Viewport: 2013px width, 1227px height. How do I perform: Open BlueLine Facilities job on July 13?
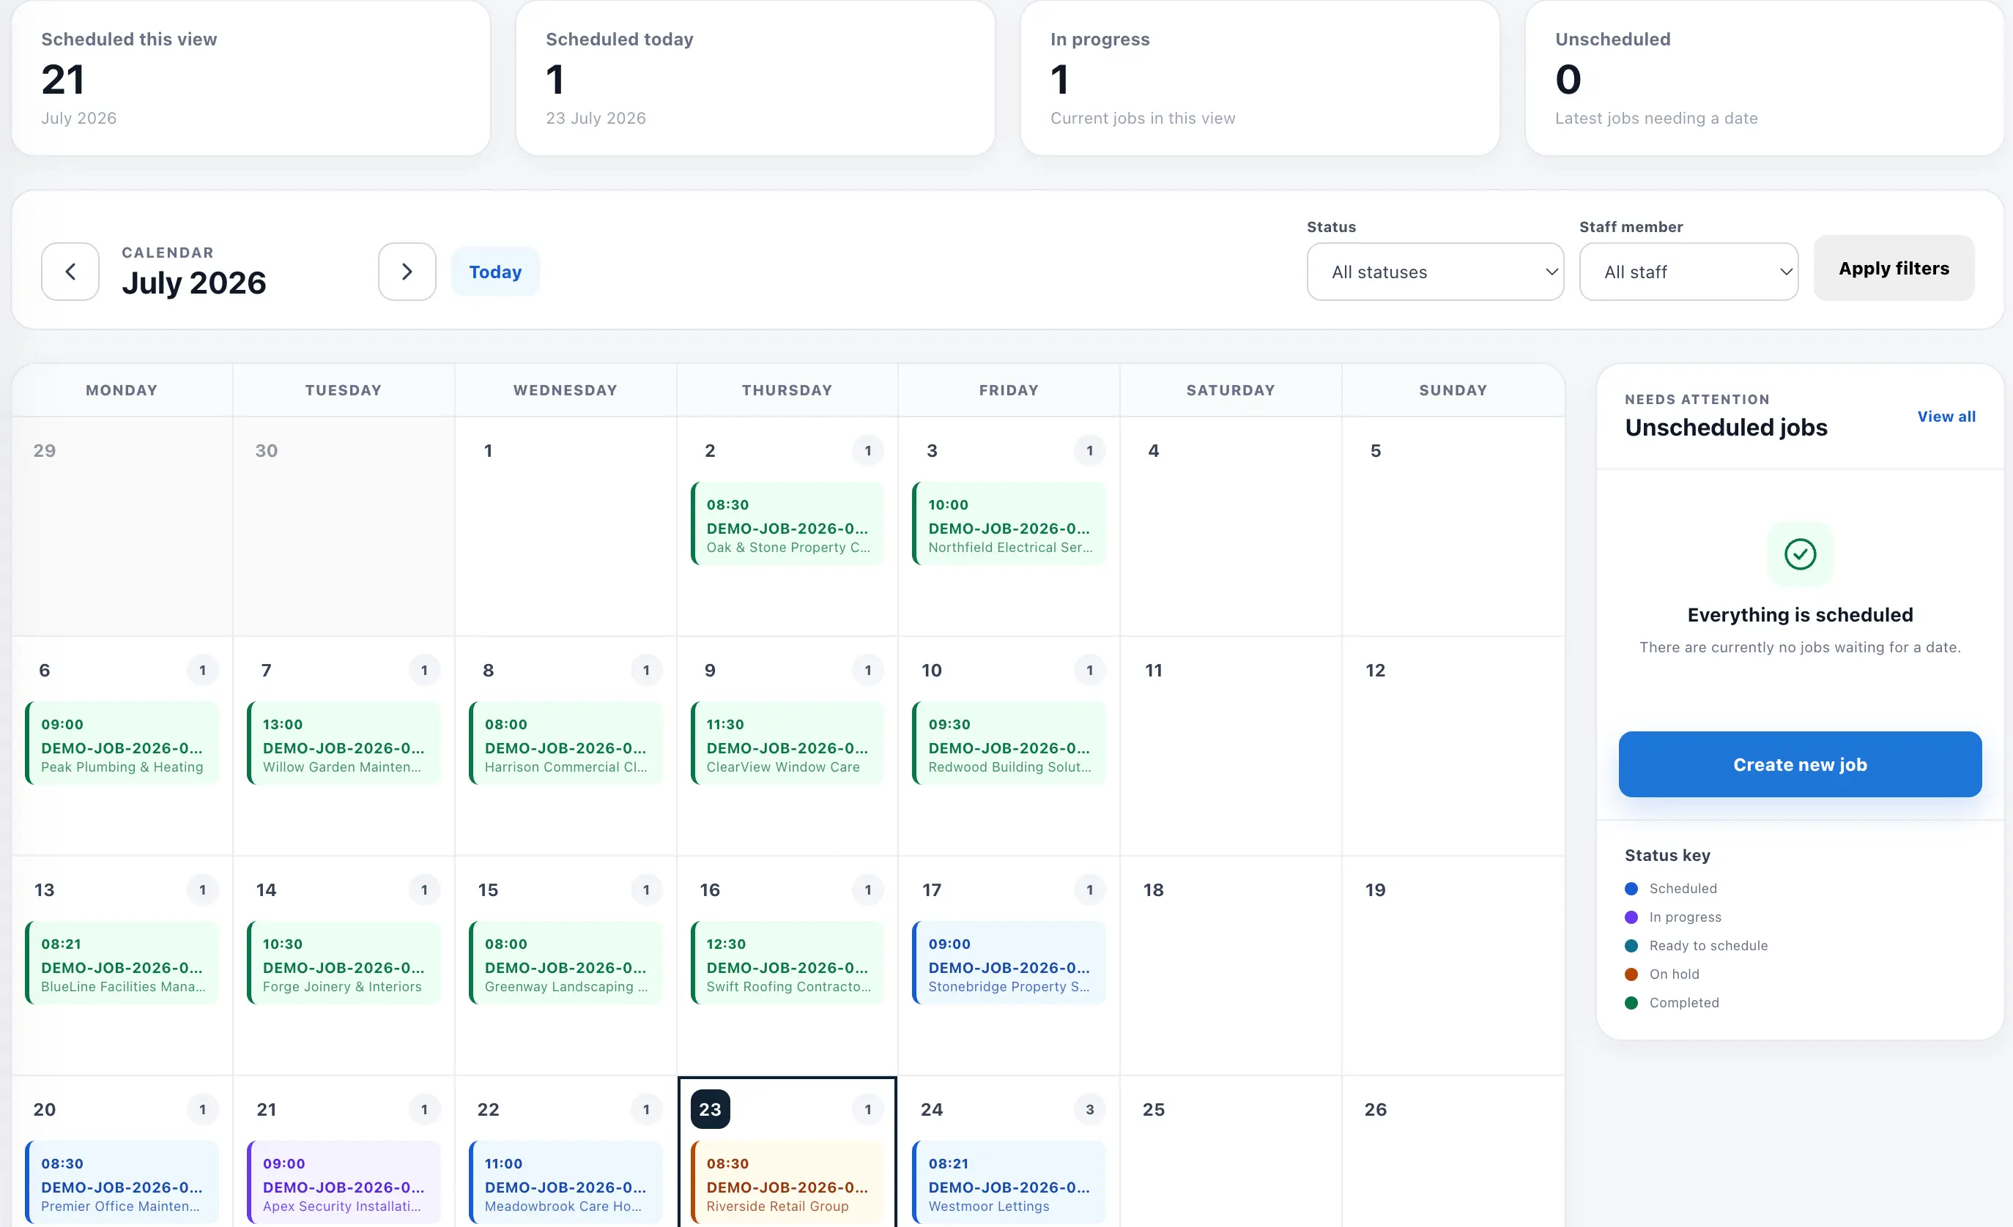pyautogui.click(x=122, y=963)
